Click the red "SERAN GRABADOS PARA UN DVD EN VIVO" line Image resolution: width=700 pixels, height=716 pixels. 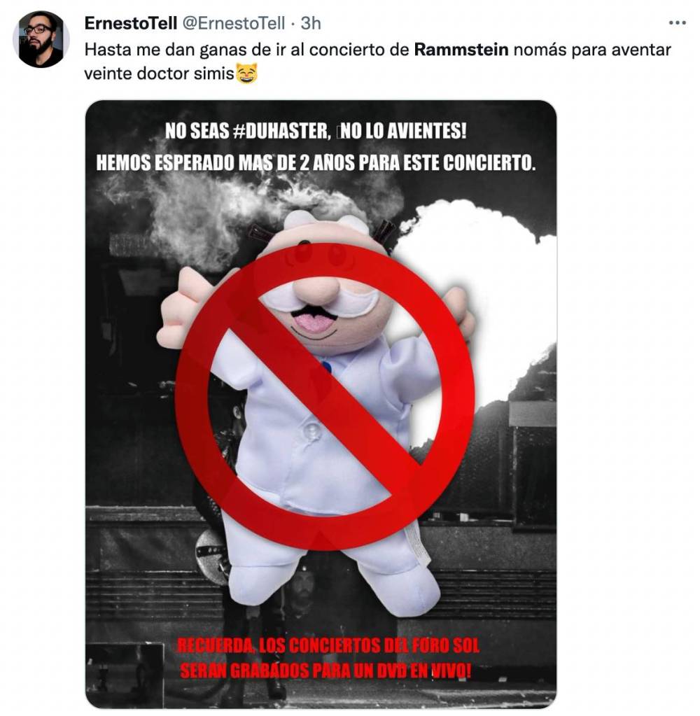325,671
